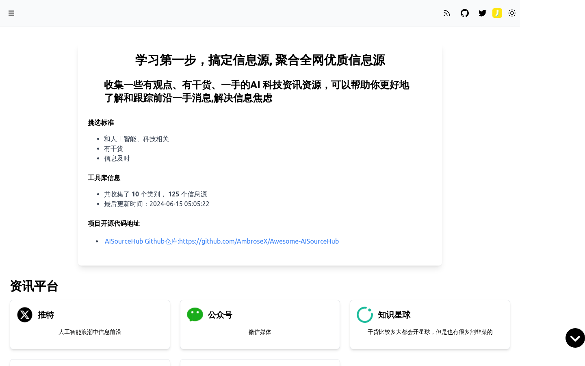Open the GitHub icon in header

[x=465, y=13]
